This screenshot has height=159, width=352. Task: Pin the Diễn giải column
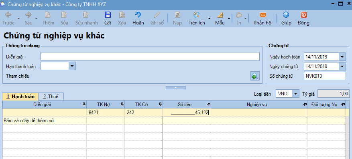(84, 104)
